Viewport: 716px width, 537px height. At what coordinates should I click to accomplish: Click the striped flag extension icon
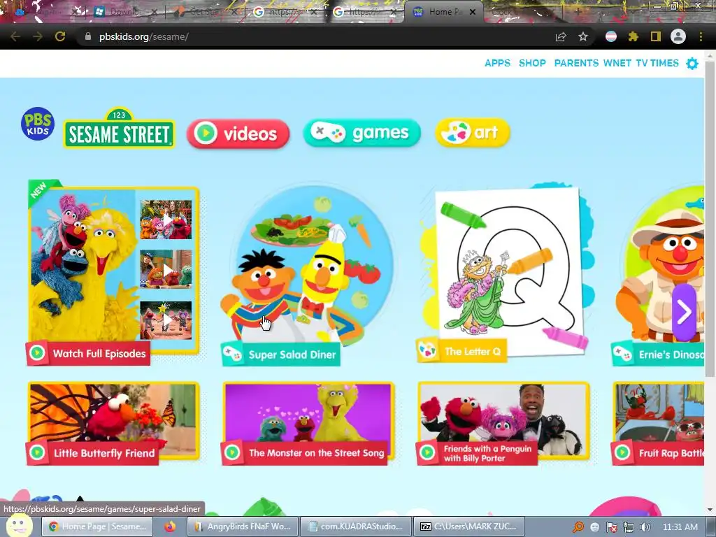click(611, 36)
